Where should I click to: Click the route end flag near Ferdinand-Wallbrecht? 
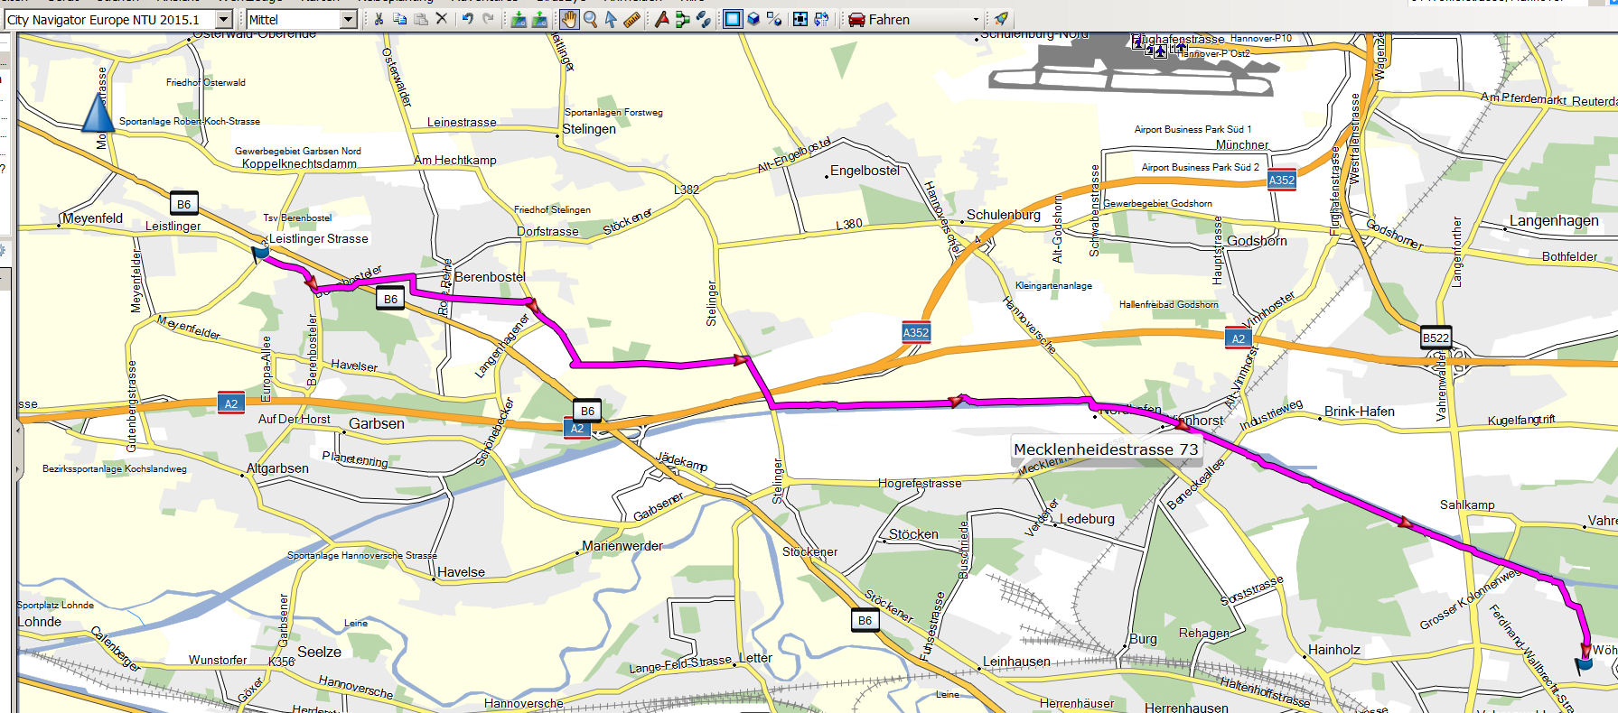pos(1584,665)
